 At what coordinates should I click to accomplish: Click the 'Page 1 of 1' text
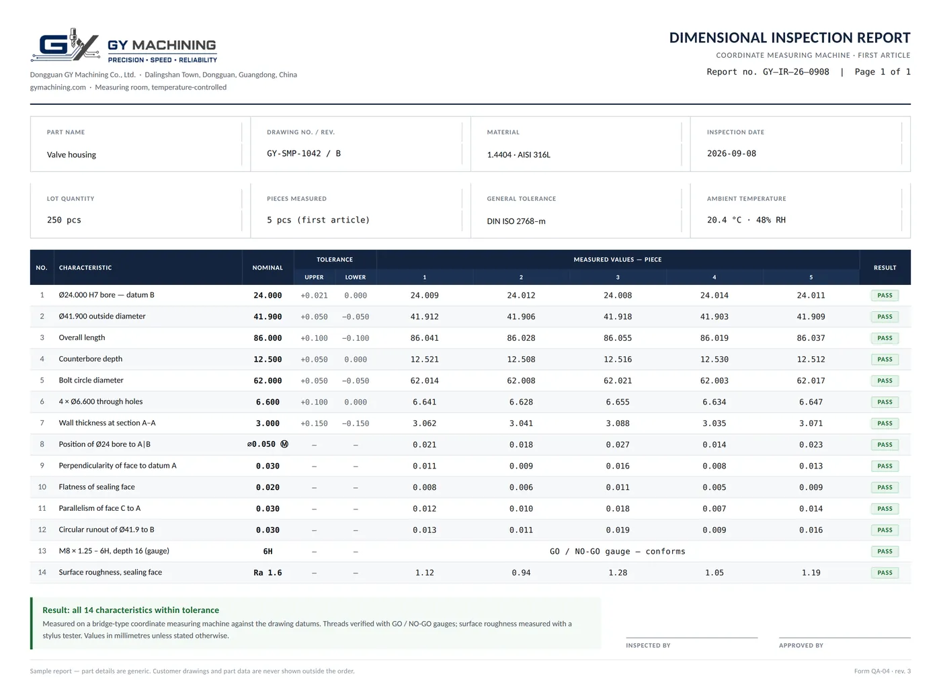point(883,72)
